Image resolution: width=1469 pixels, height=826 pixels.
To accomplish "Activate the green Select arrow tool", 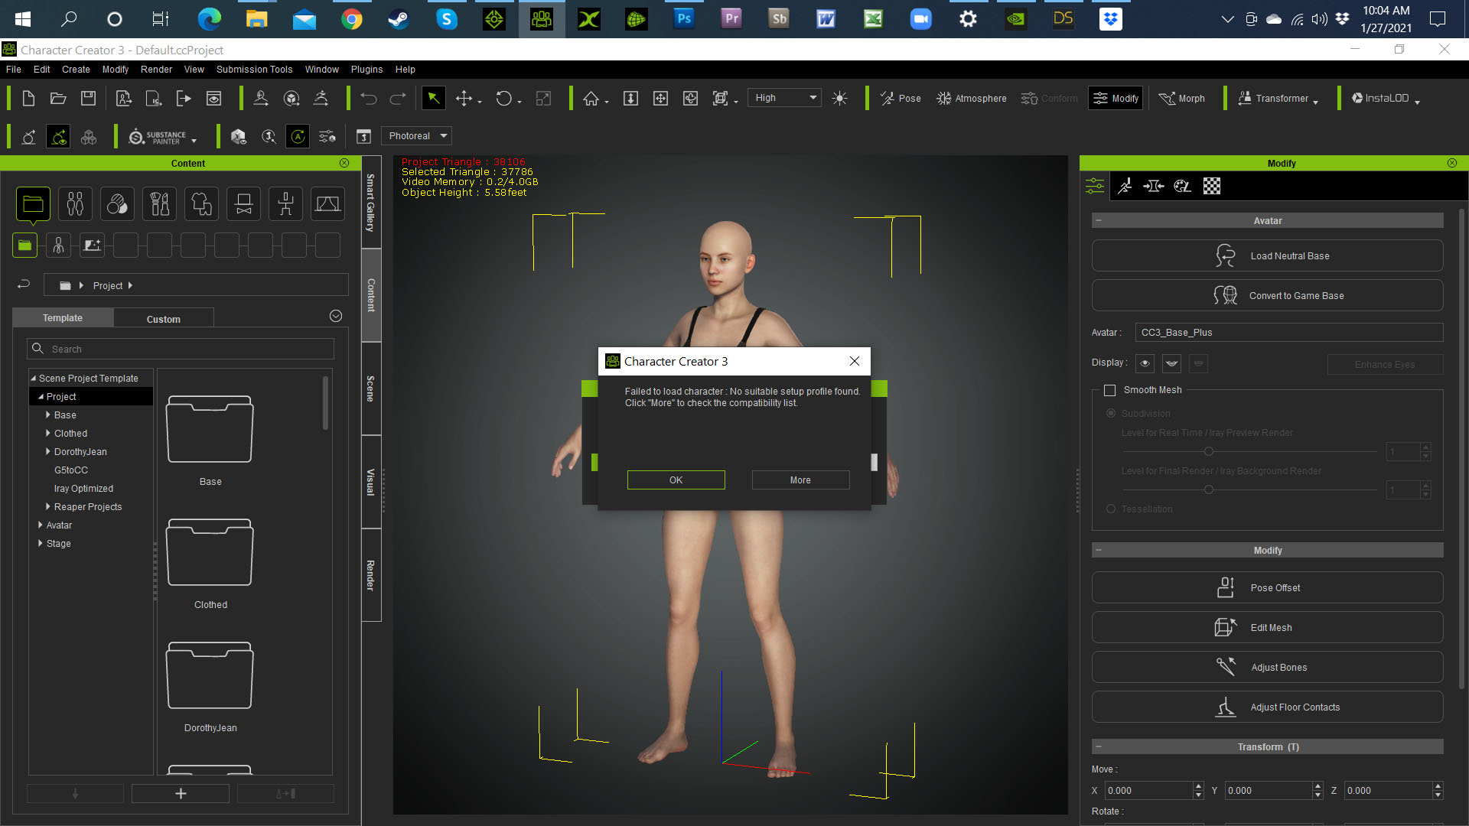I will (x=433, y=98).
